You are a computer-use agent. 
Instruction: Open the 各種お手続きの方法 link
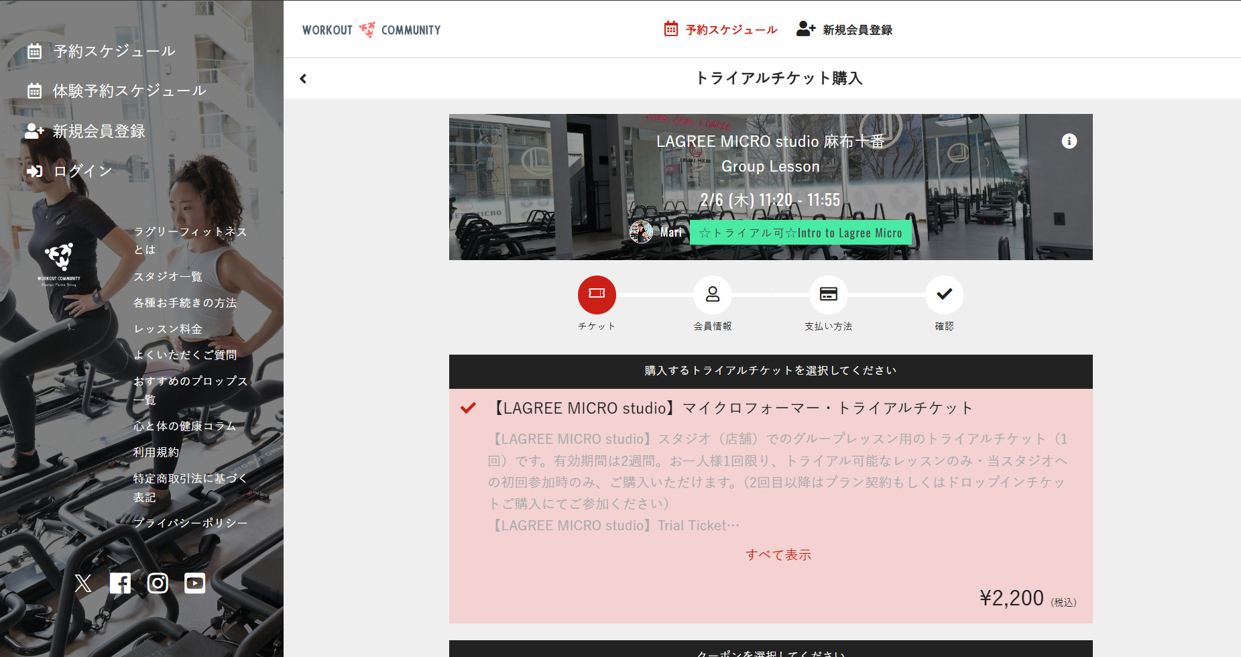(x=185, y=303)
